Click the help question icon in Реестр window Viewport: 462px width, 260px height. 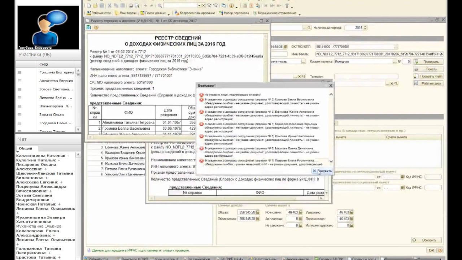[x=96, y=27]
